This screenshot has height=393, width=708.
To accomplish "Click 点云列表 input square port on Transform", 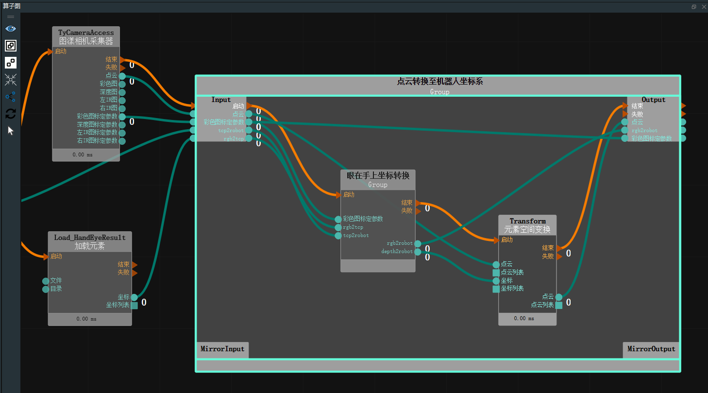I will [496, 273].
